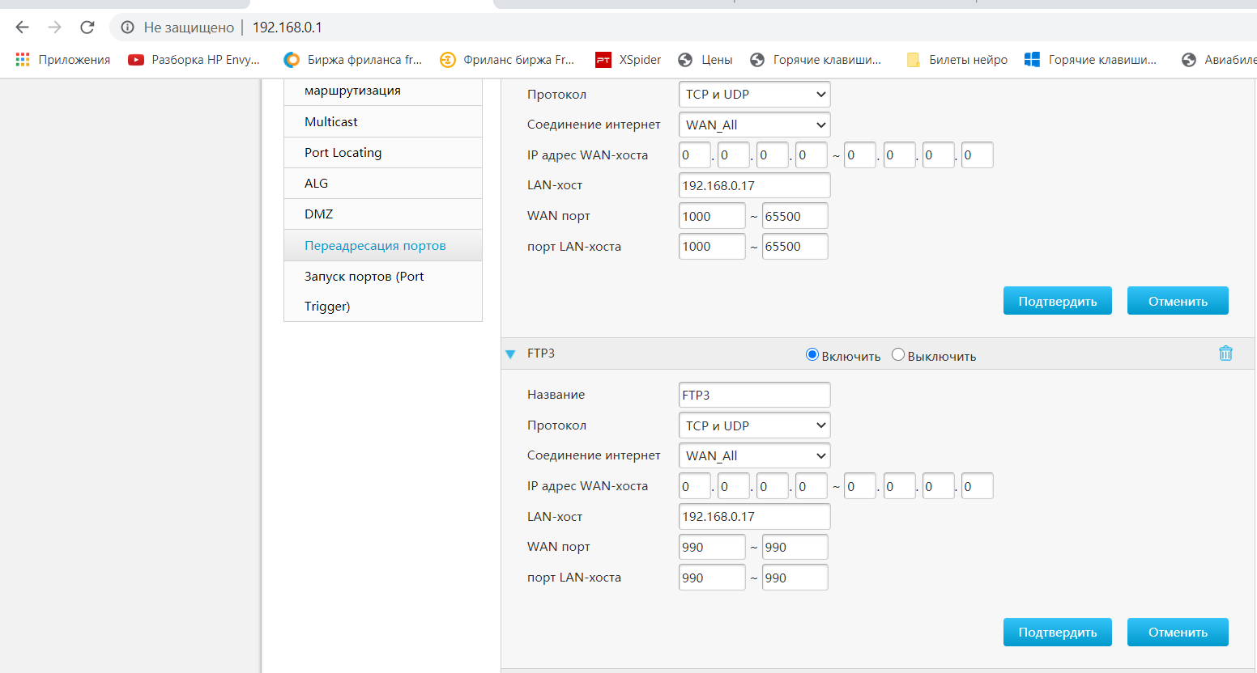This screenshot has height=673, width=1257.
Task: Click upper rule LAN-хост field
Action: [755, 185]
